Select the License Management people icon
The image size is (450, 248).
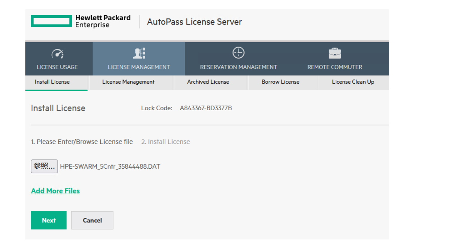(x=139, y=53)
